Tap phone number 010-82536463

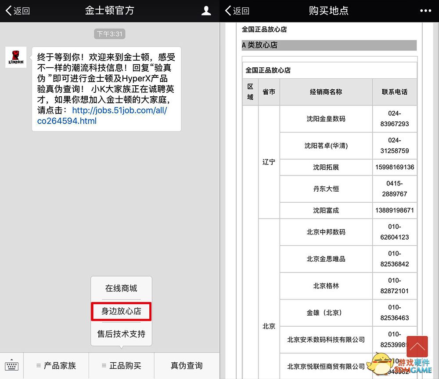click(x=395, y=313)
